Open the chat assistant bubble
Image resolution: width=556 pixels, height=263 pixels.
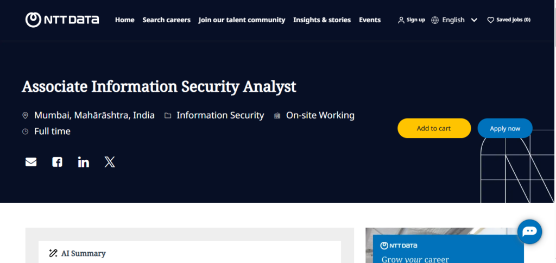(x=530, y=232)
